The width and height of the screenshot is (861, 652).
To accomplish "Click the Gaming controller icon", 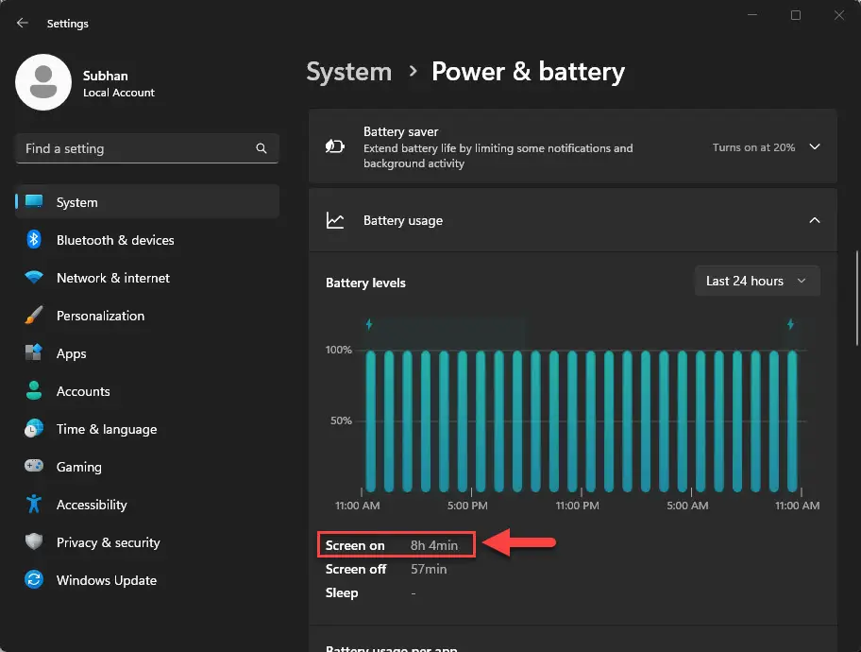I will [34, 467].
